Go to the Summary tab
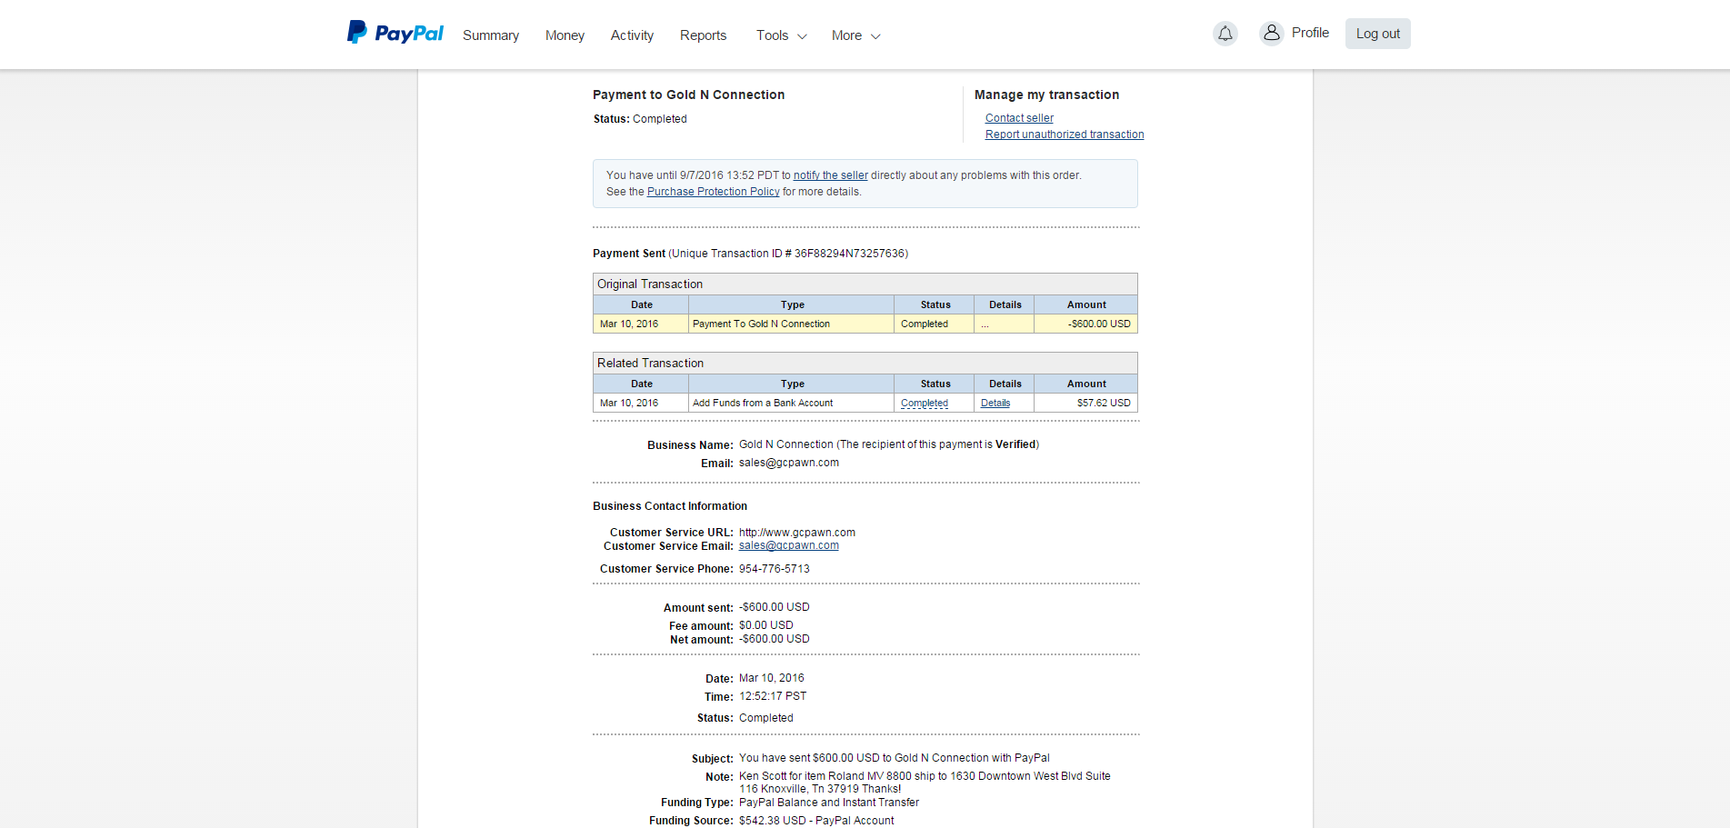 [491, 35]
